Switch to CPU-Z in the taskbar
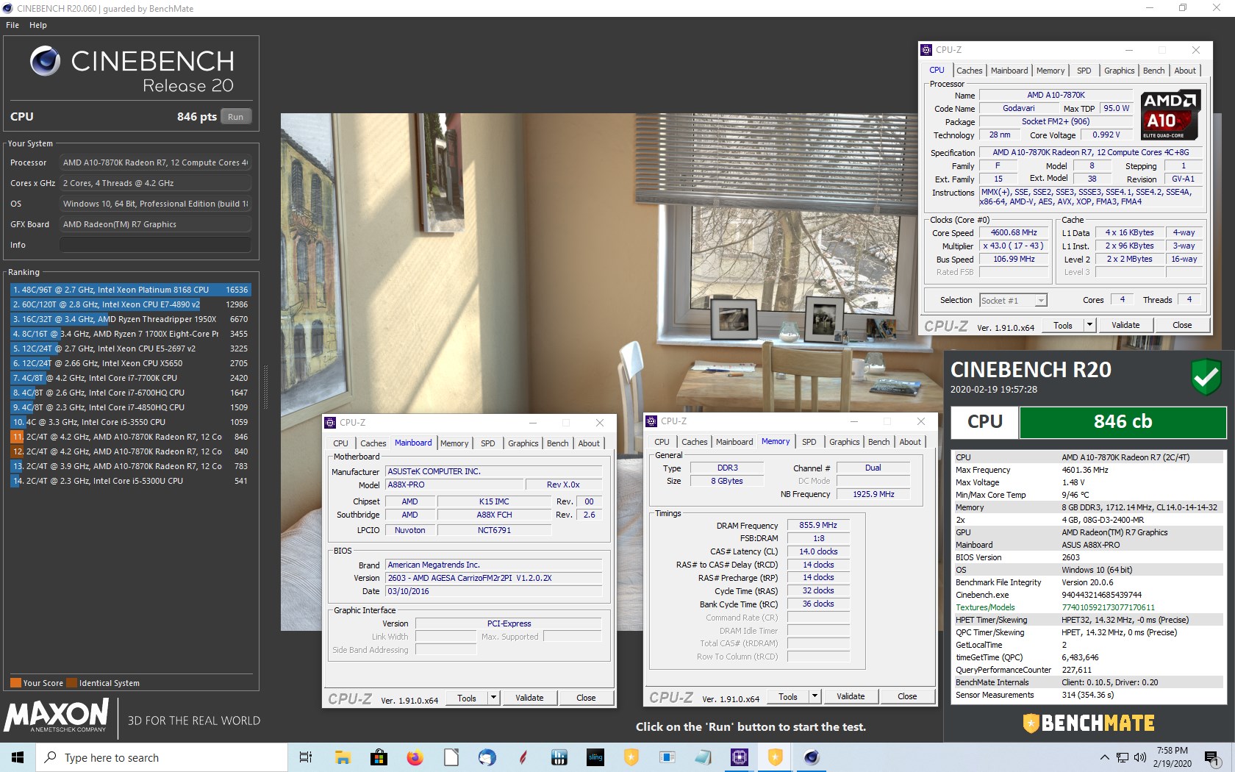 [740, 757]
